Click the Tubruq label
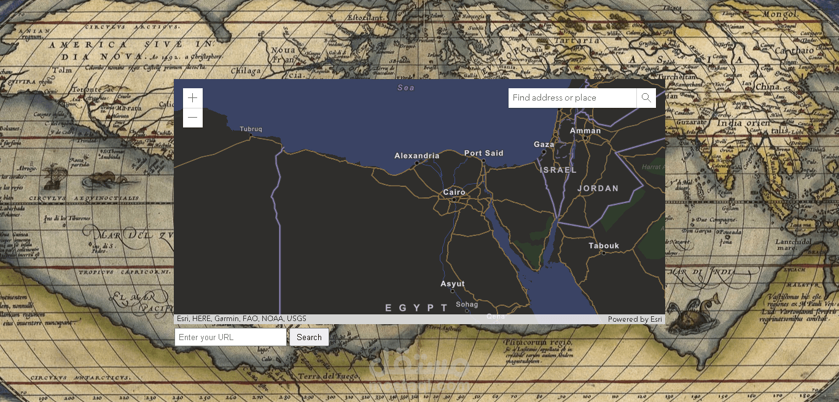The height and width of the screenshot is (402, 839). point(251,129)
